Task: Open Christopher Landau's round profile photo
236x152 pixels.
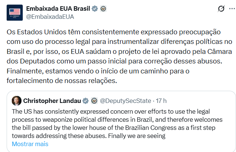Action: 17,101
